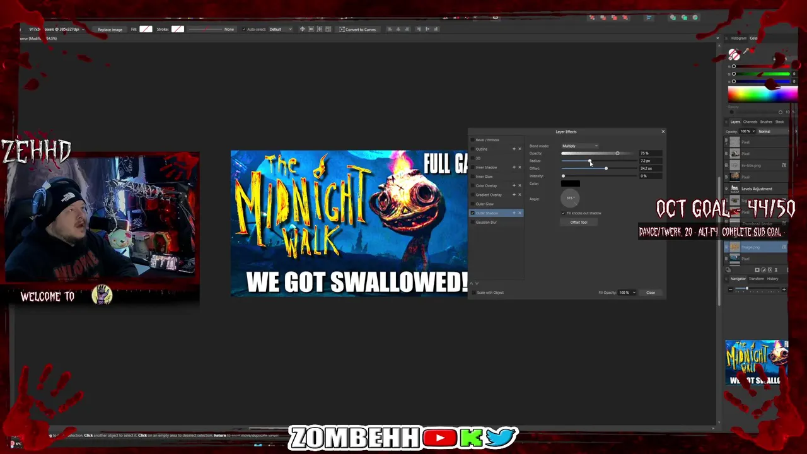Enable the Gaussian Blur effect checkbox
This screenshot has width=807, height=454.
click(x=472, y=222)
